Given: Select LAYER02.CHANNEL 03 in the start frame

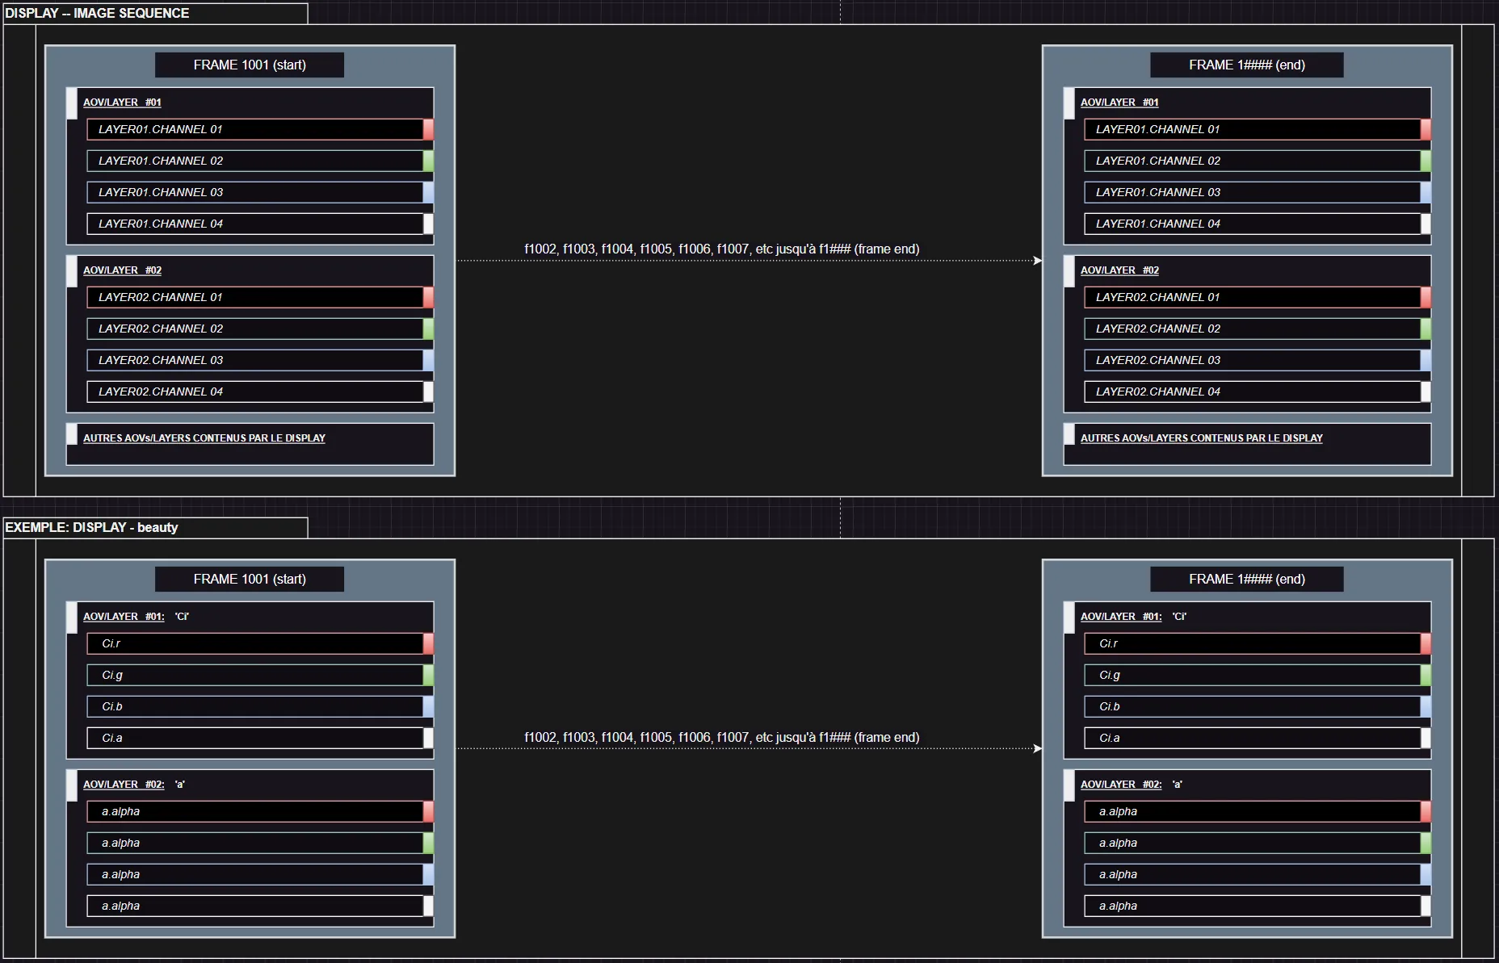Looking at the screenshot, I should pyautogui.click(x=254, y=360).
